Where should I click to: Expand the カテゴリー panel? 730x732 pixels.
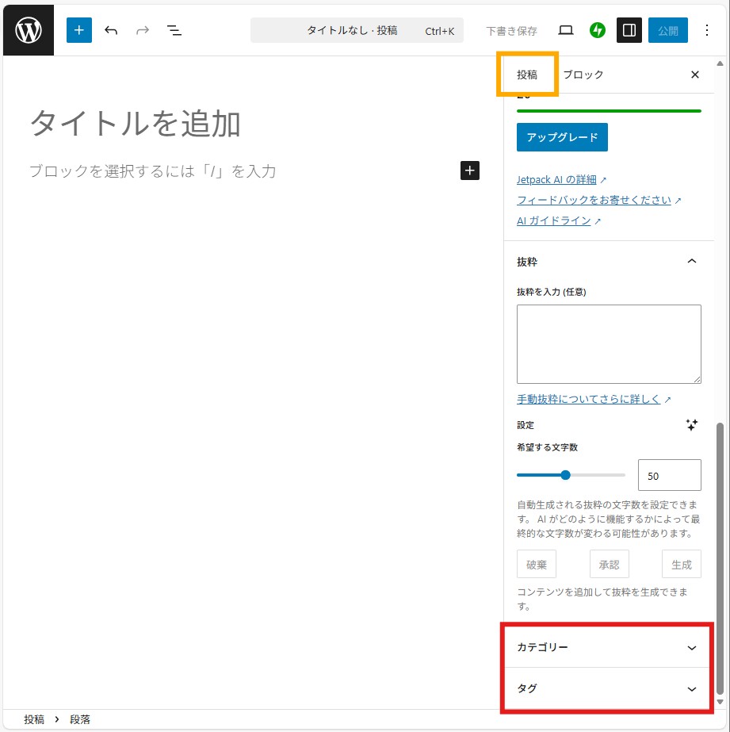coord(692,648)
